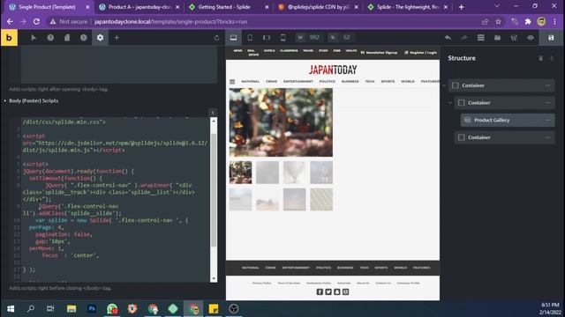Open templates folder icon

pos(497,38)
